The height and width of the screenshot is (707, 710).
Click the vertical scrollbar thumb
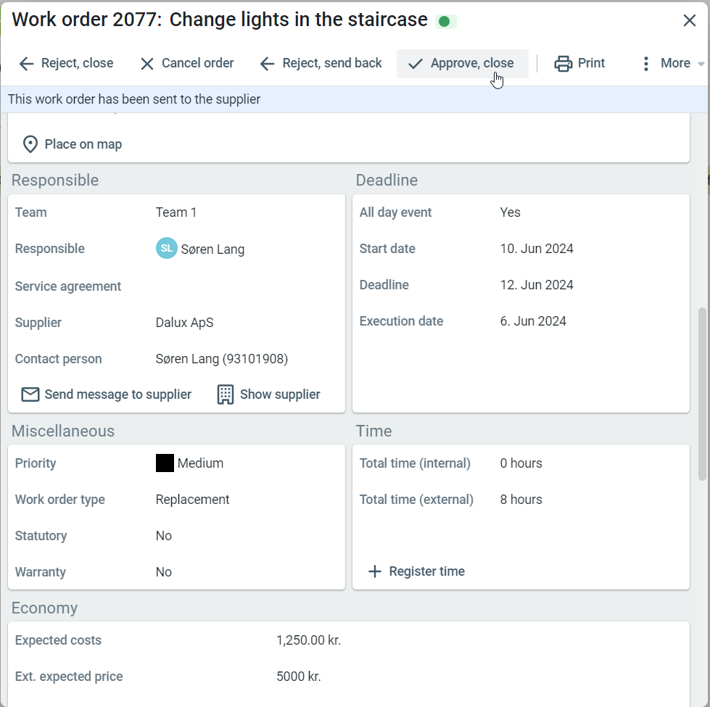(701, 394)
